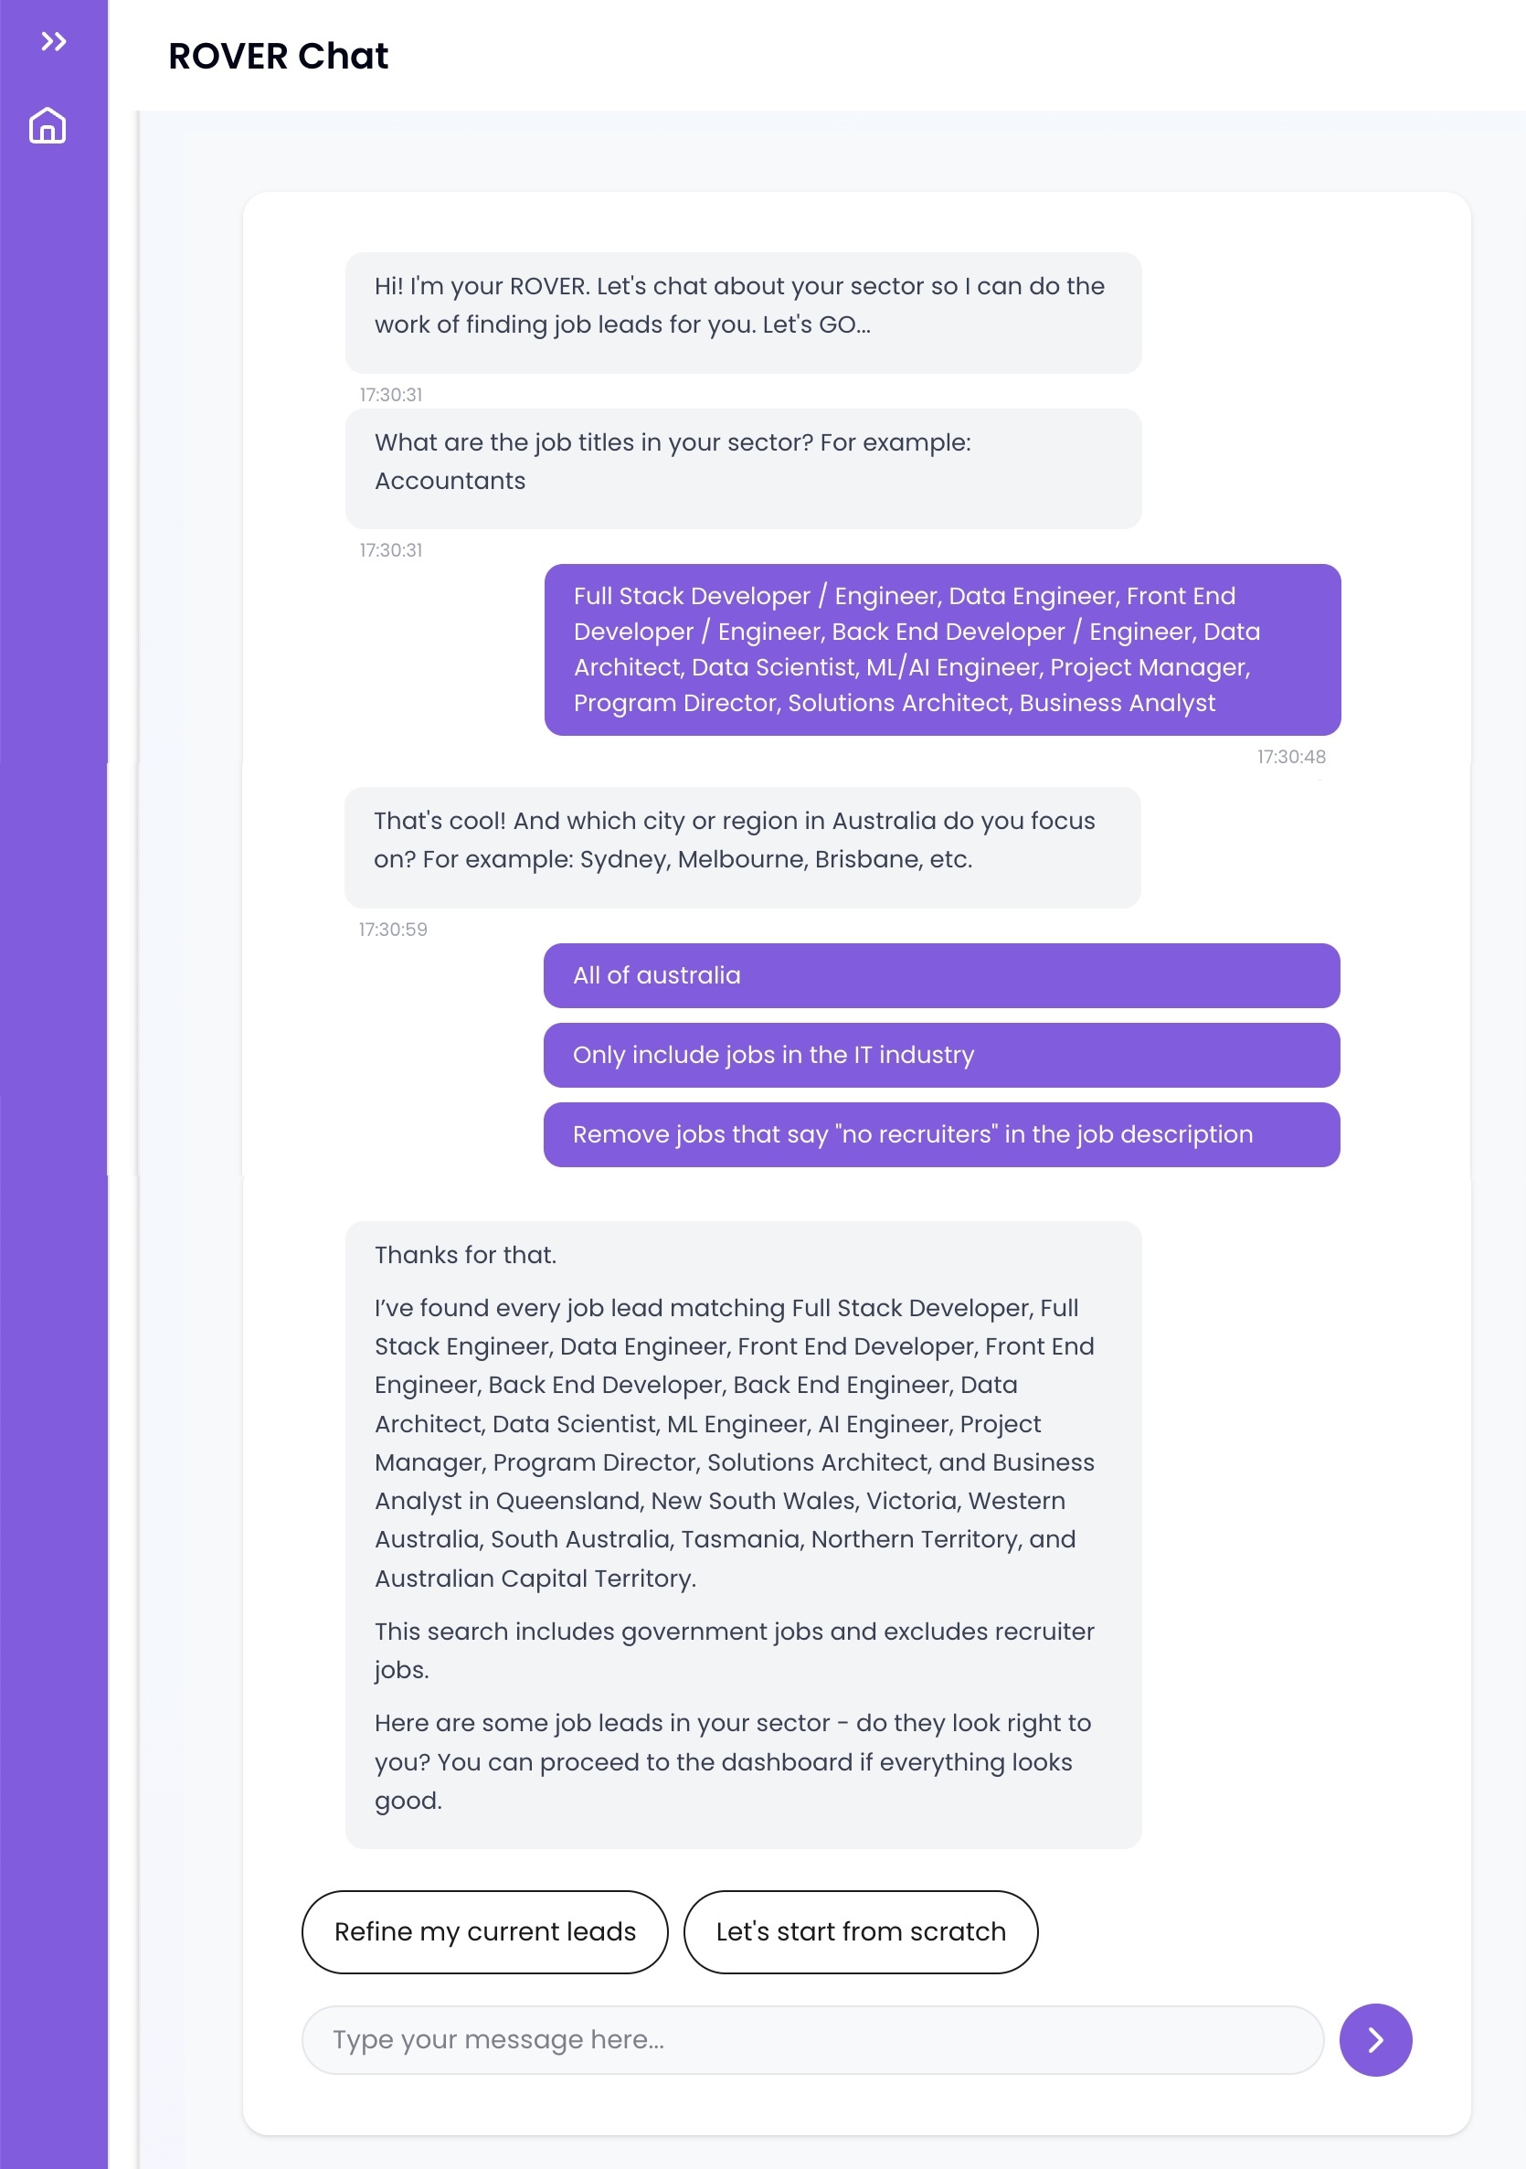Click the 17:30:48 timestamp
This screenshot has height=2169, width=1526.
point(1291,757)
